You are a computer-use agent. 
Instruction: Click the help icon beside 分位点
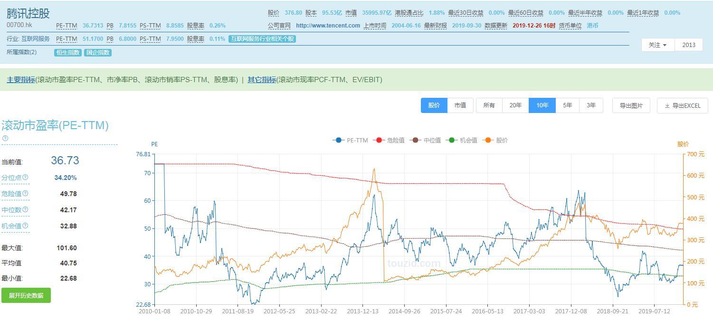(x=26, y=177)
